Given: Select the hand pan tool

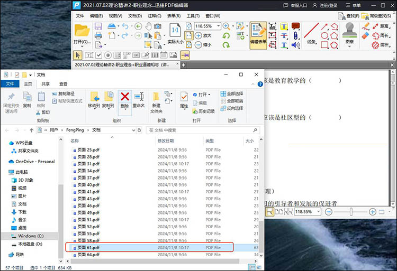Looking at the screenshot, I should point(148,26).
